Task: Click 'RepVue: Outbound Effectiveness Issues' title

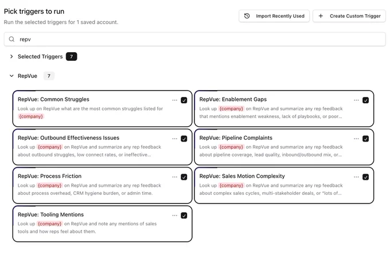Action: coord(68,138)
